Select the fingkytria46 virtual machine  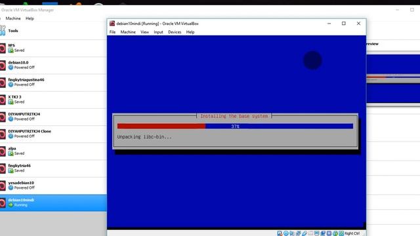[x=53, y=168]
